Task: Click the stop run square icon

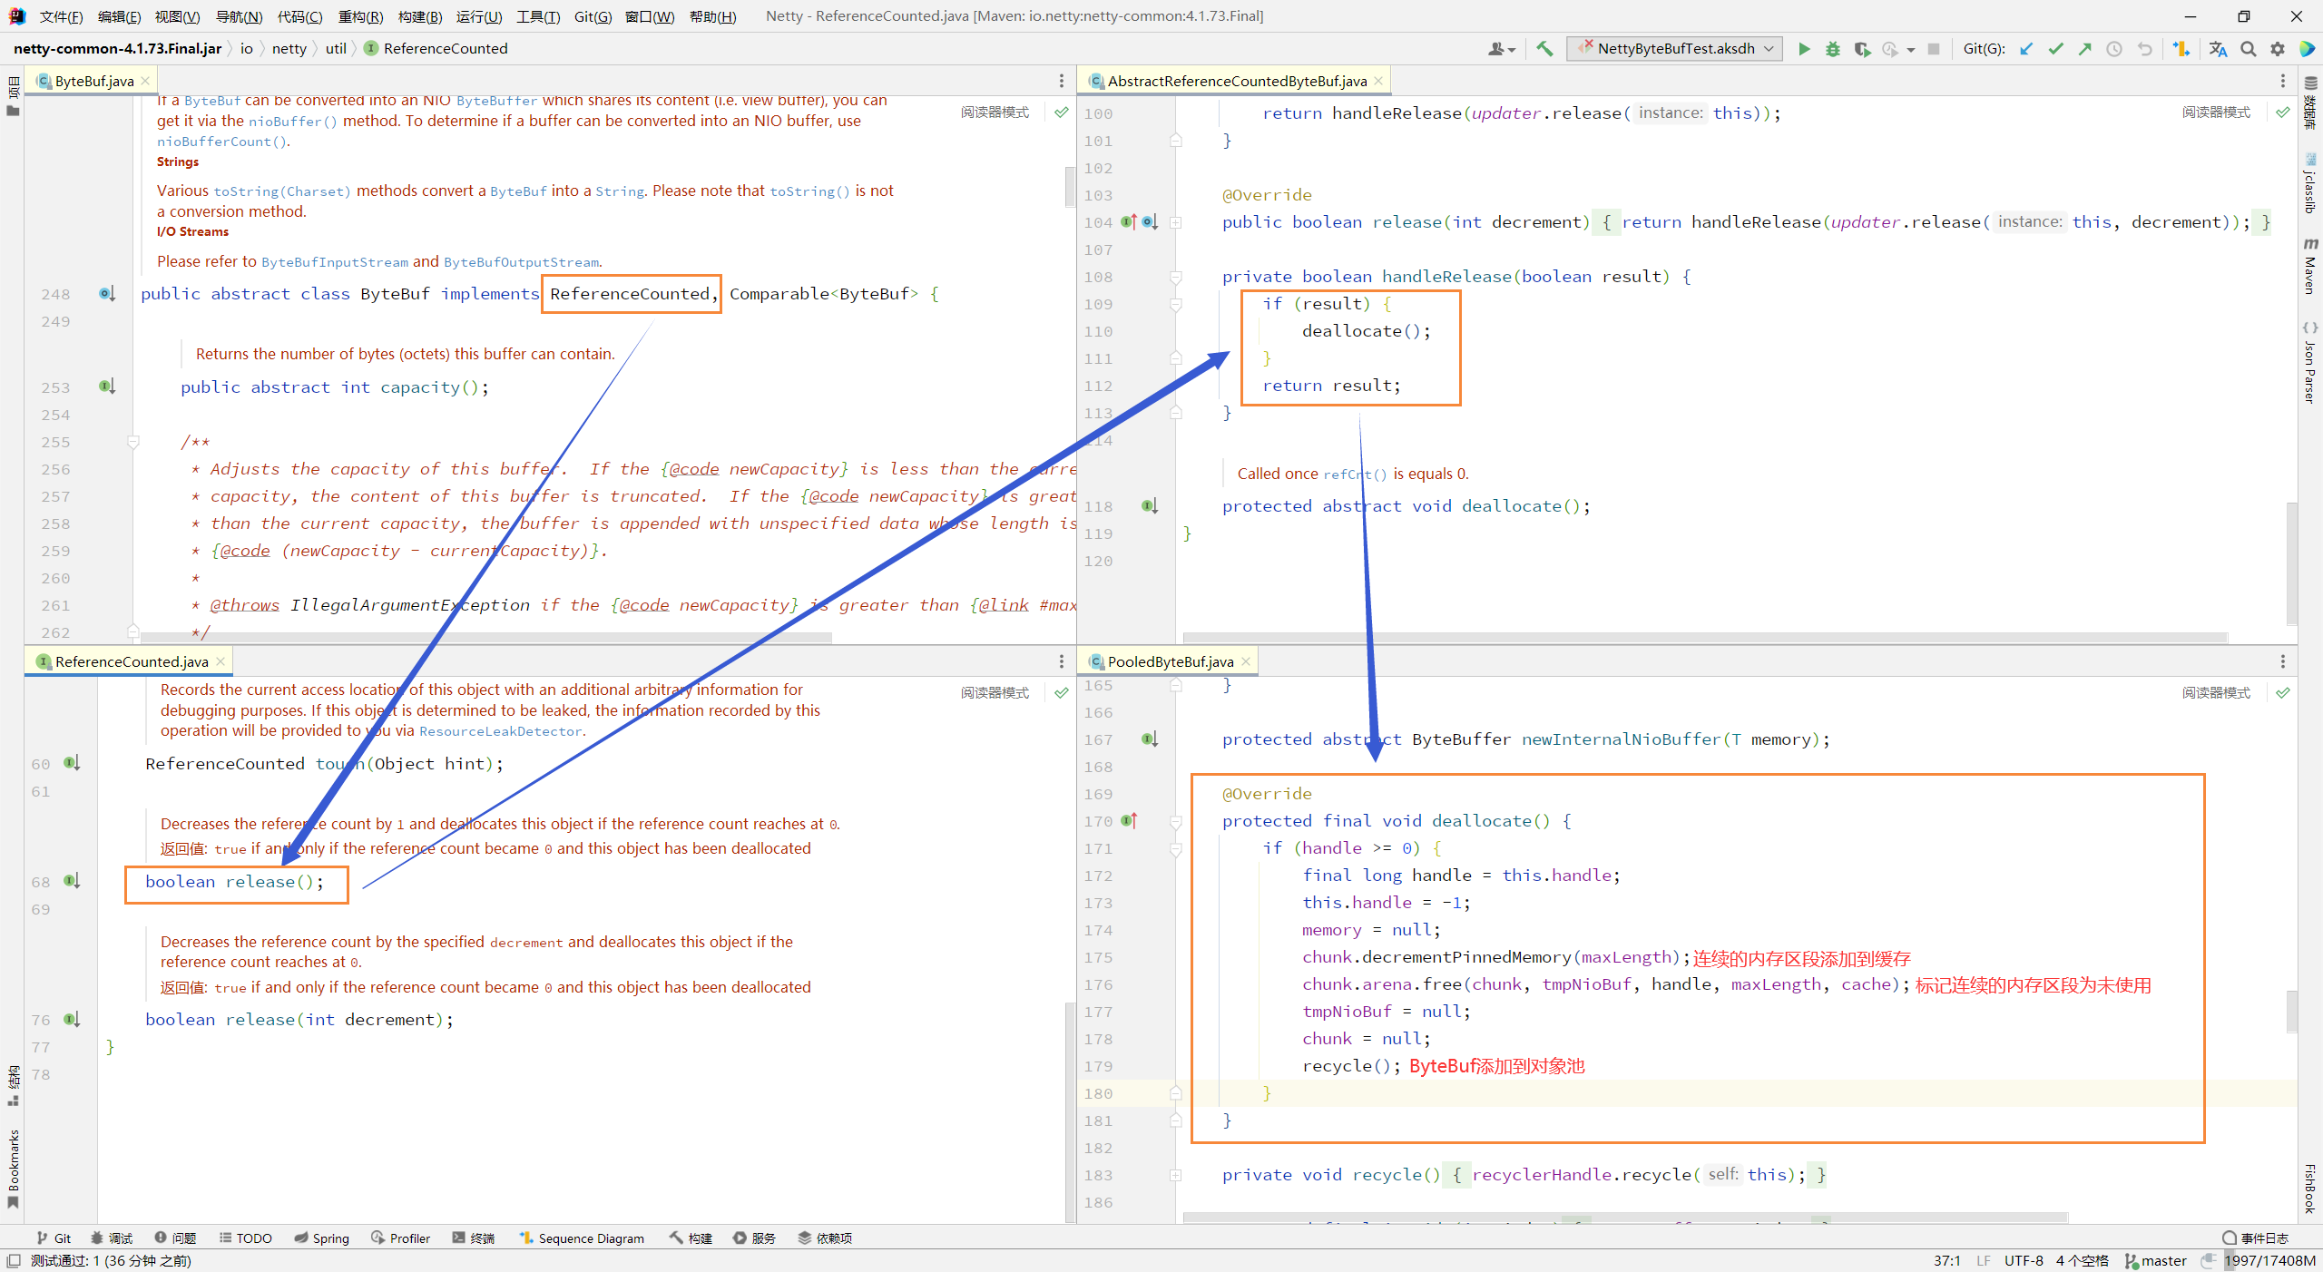Action: (1934, 49)
